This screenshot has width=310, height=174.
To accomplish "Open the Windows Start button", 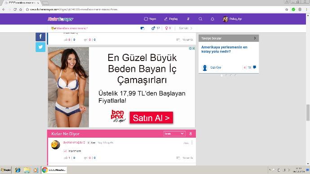I will (x=6, y=170).
